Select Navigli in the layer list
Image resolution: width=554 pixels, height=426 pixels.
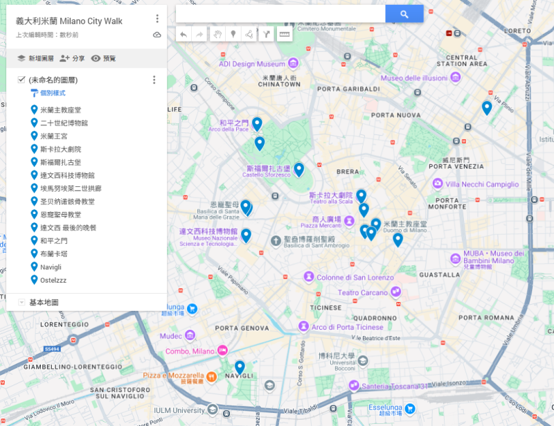(51, 267)
